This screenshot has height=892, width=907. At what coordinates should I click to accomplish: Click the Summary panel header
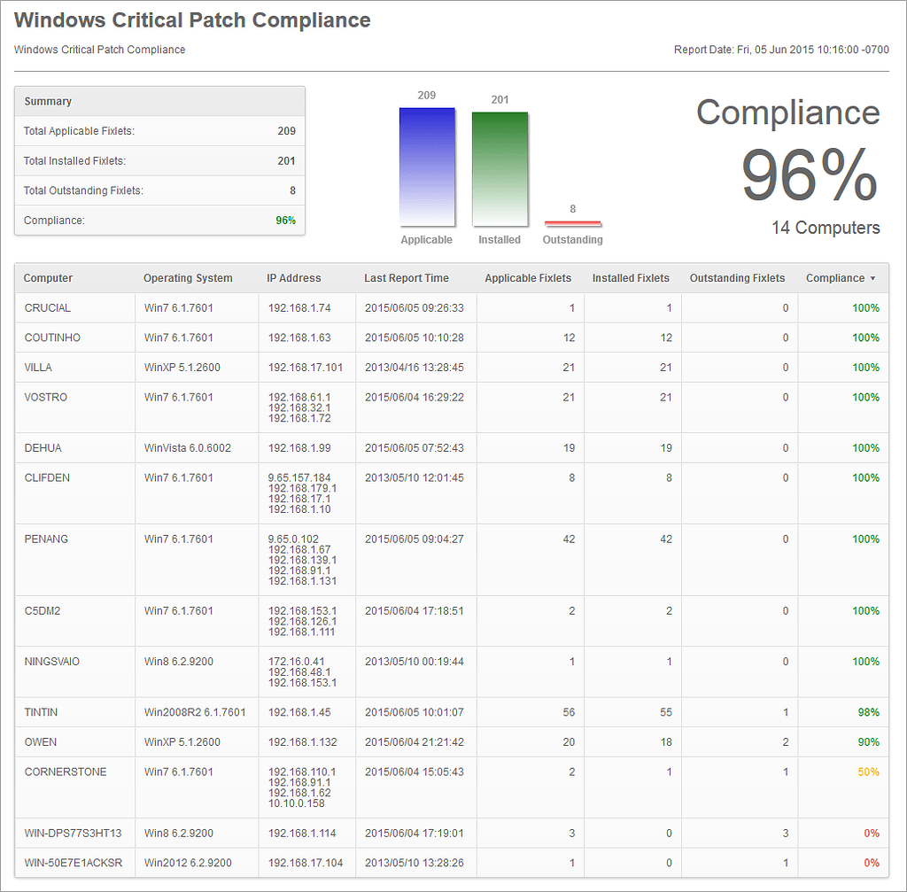(x=47, y=101)
